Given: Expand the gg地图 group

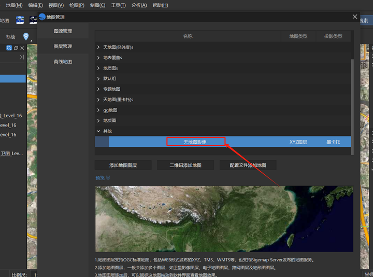Looking at the screenshot, I should (98, 110).
